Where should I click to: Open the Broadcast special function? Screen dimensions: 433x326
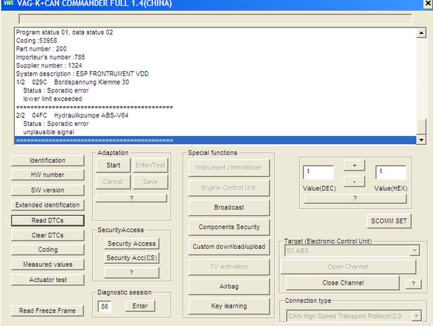tap(229, 208)
